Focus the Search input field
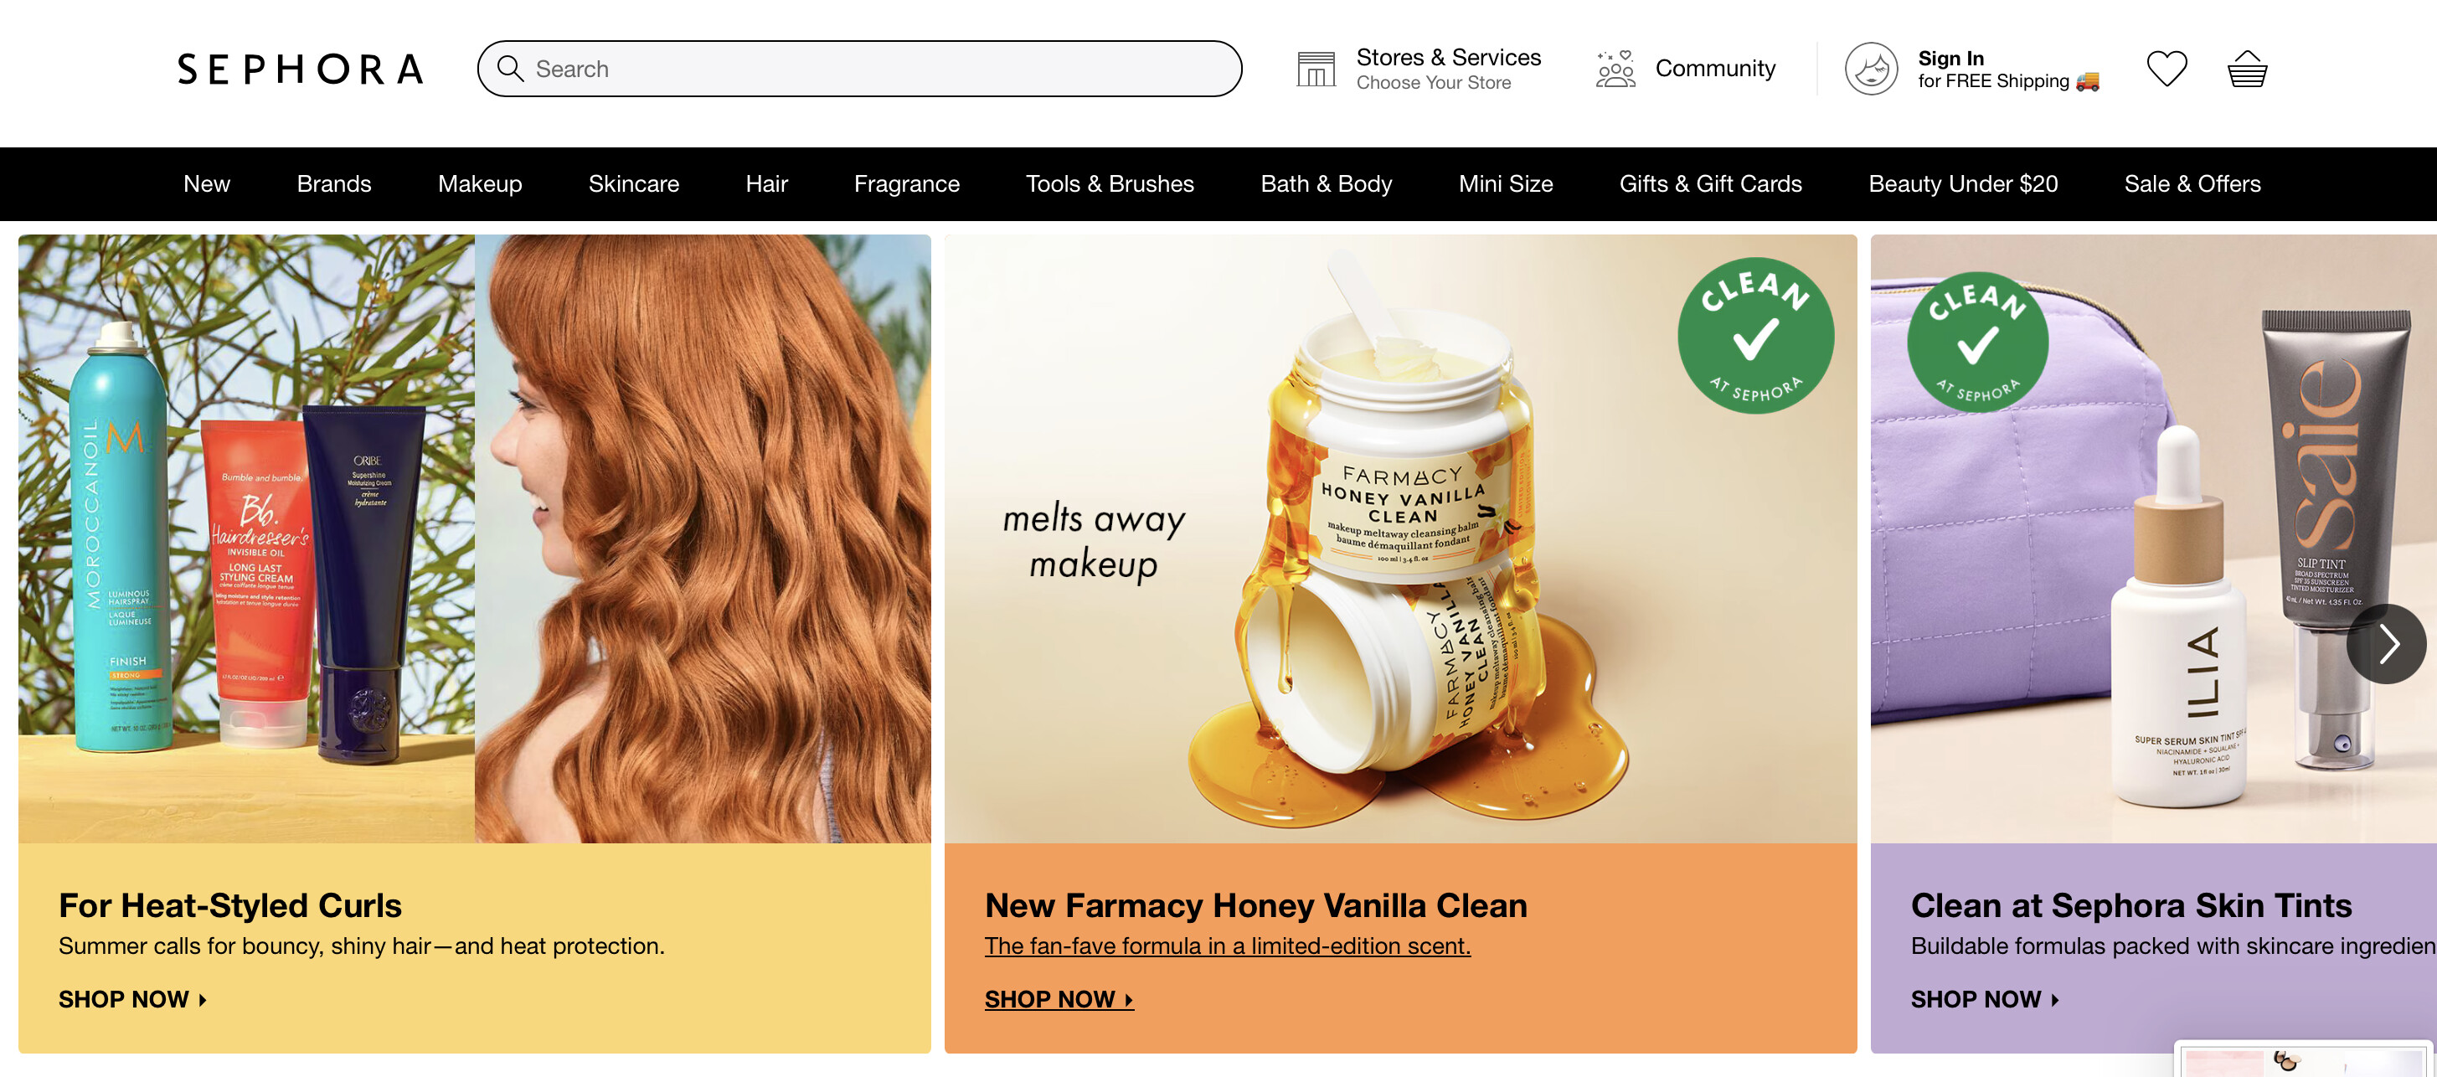This screenshot has height=1077, width=2437. [x=859, y=68]
